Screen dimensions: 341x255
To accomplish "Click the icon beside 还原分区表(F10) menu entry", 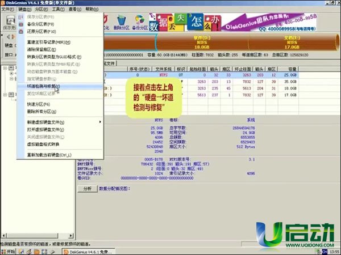I will (21, 32).
